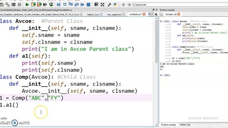This screenshot has height=128, width=228.
Task: Click the "def a1(self):" line
Action: point(30,56)
